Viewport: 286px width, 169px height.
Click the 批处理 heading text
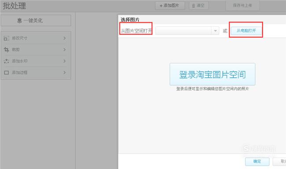coord(14,6)
